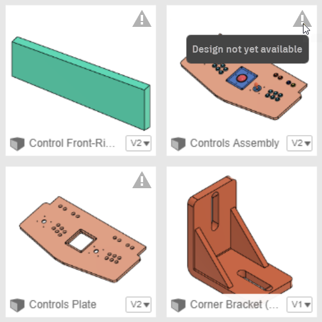The height and width of the screenshot is (322, 322).
Task: Click the Controls Plate file name
Action: pyautogui.click(x=63, y=305)
